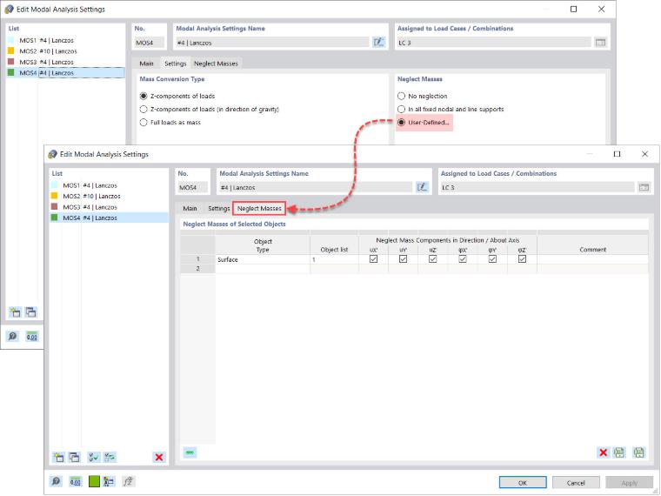Select Z-components of loads radio button

coord(144,97)
